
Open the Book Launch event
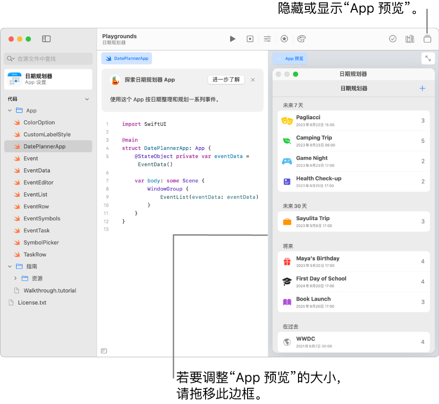pos(354,302)
